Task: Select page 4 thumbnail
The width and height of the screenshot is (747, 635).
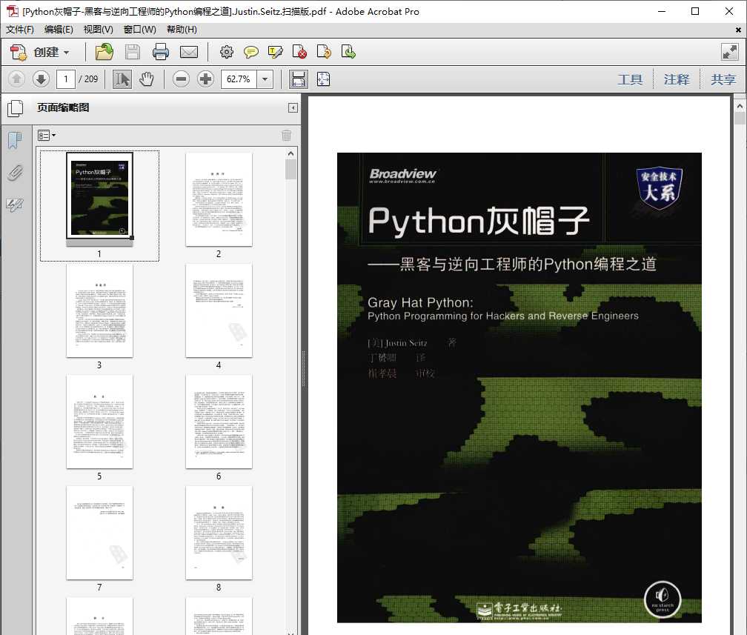Action: click(x=219, y=310)
